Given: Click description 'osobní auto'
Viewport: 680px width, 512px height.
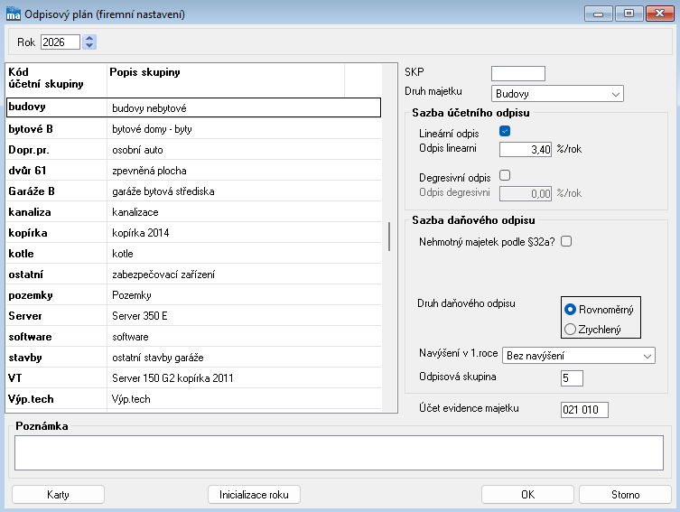Looking at the screenshot, I should [137, 150].
